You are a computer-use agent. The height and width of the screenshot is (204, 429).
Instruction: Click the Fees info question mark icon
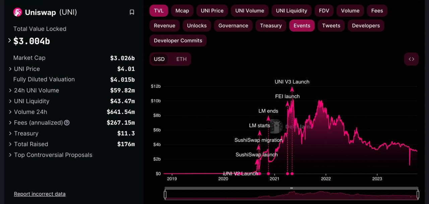point(67,123)
